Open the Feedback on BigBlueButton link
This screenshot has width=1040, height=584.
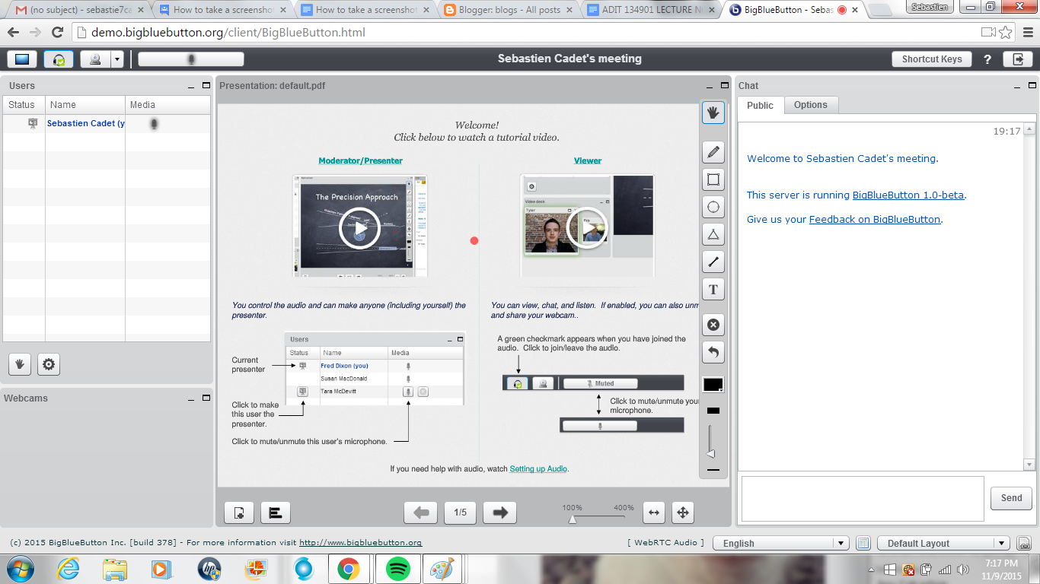[875, 220]
